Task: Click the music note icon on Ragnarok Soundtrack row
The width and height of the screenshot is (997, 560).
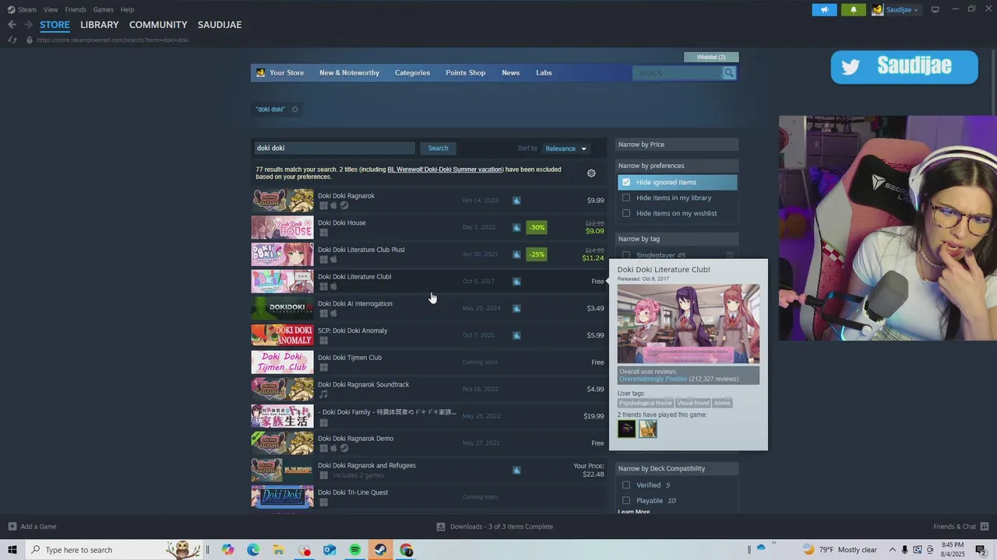Action: [x=323, y=394]
